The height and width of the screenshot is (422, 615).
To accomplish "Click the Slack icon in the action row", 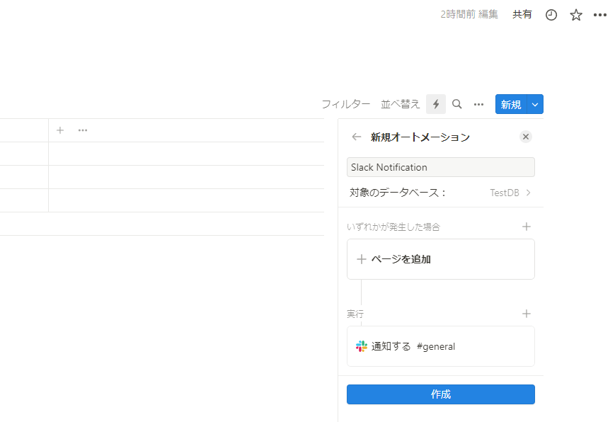I will click(x=362, y=346).
